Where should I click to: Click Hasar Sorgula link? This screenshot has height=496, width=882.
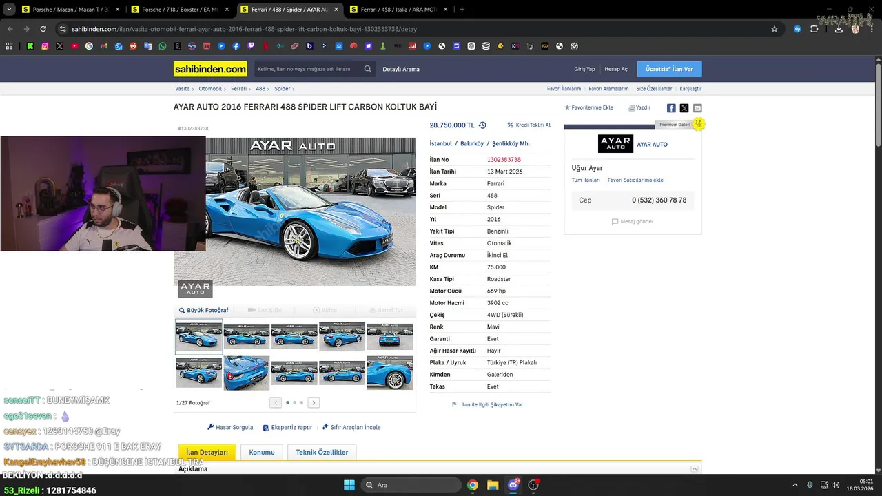click(230, 427)
